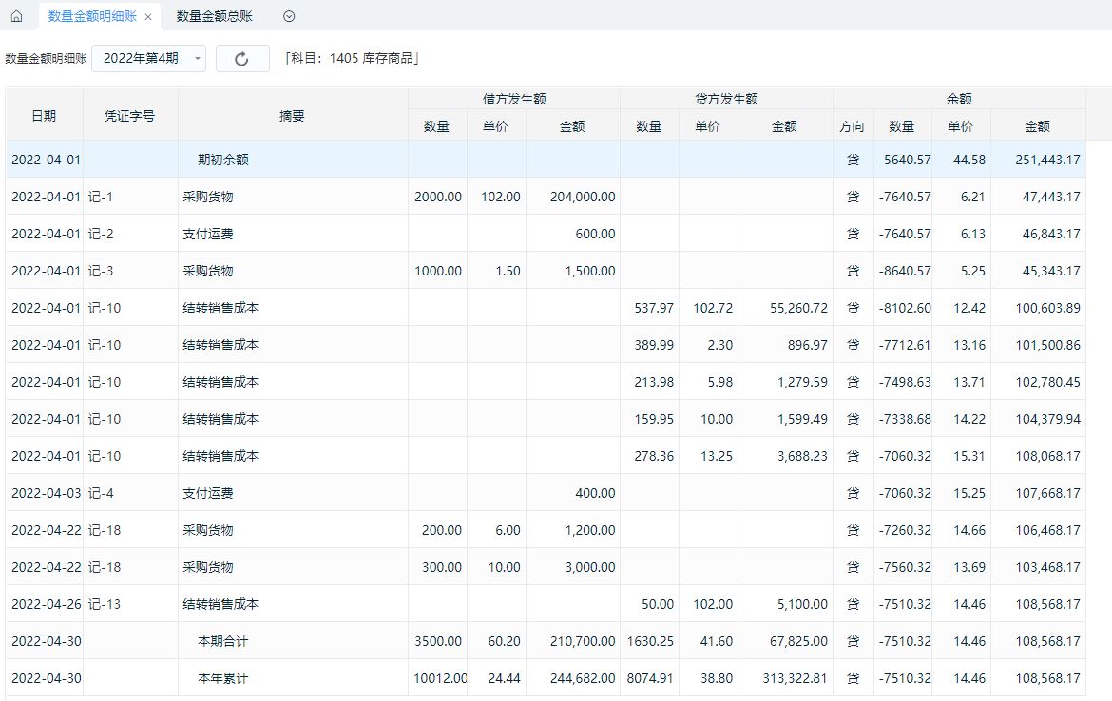1112x701 pixels.
Task: Click credit amount 1,279.59
Action: coord(802,382)
